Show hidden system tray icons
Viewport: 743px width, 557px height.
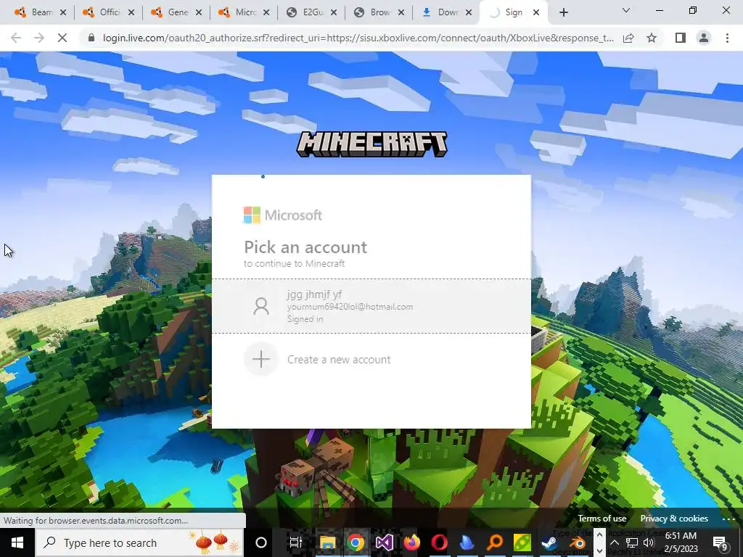(614, 542)
